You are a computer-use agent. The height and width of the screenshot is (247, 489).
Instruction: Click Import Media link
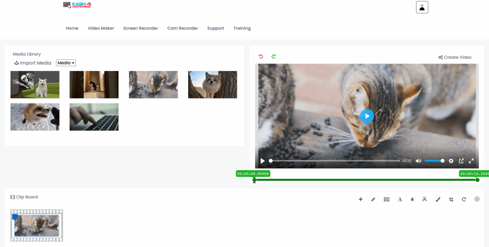pos(32,63)
